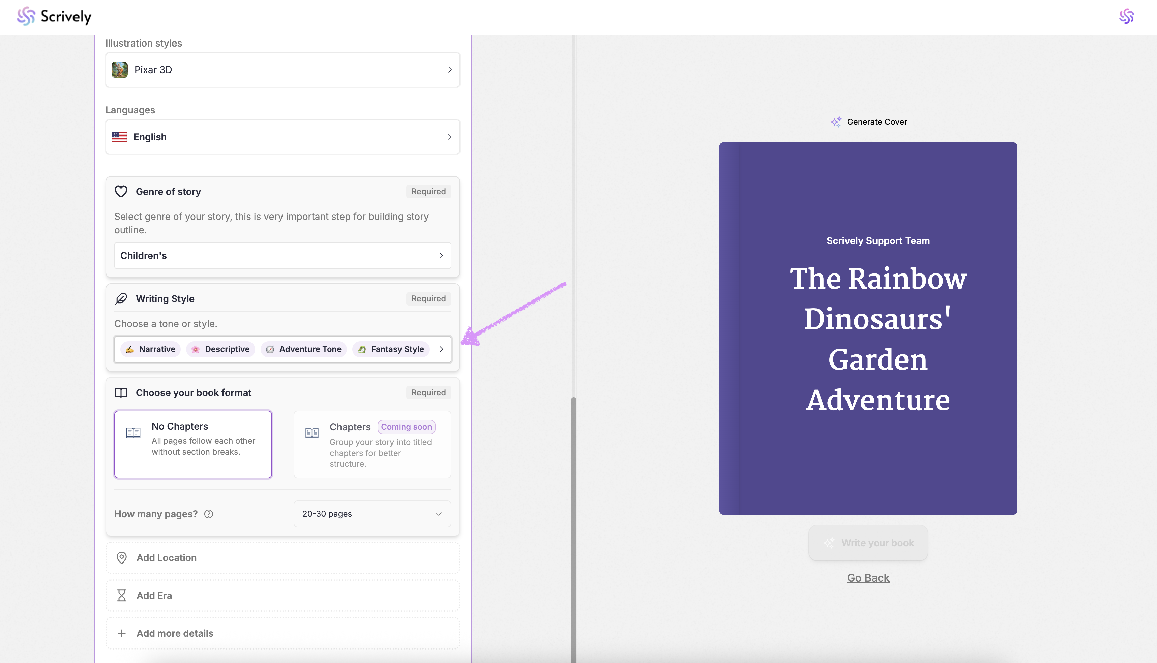This screenshot has height=663, width=1157.
Task: Click the Generate Cover sparkle icon
Action: point(836,122)
